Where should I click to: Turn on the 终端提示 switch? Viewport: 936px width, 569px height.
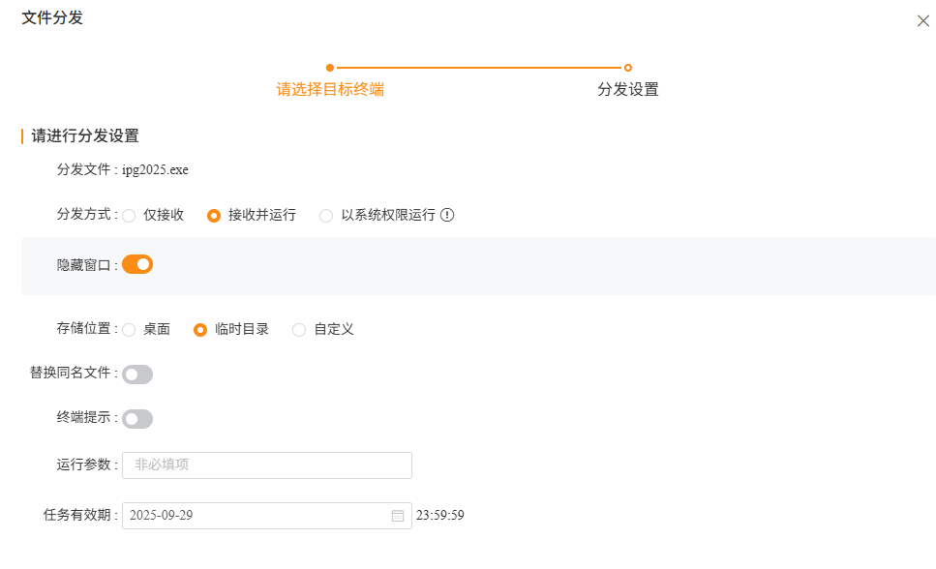point(137,419)
